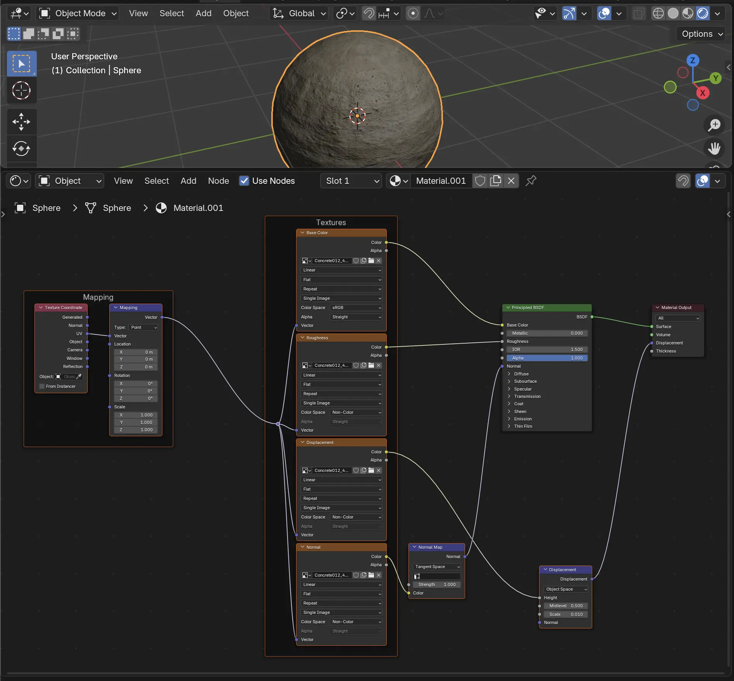Toggle fake user shield for Material.001
The width and height of the screenshot is (734, 681).
tap(480, 181)
